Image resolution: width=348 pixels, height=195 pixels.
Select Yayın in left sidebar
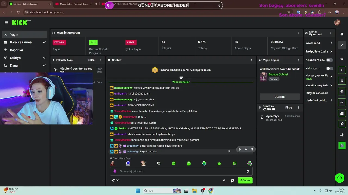(25, 35)
